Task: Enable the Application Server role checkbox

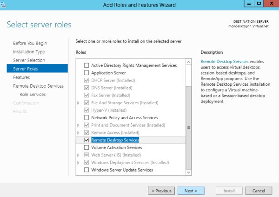Action: [86, 73]
